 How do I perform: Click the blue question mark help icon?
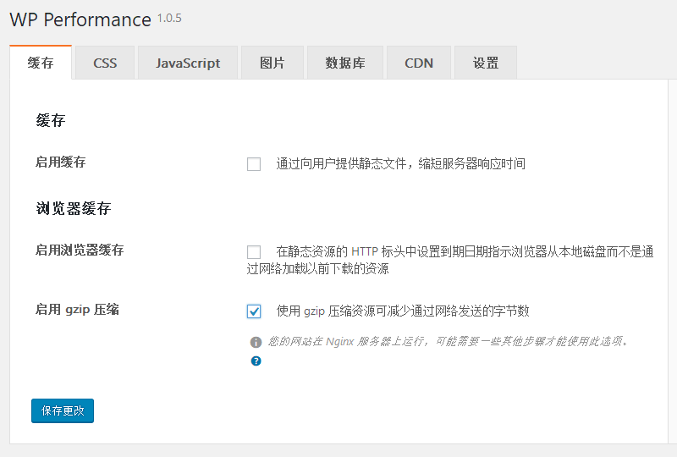tap(256, 361)
